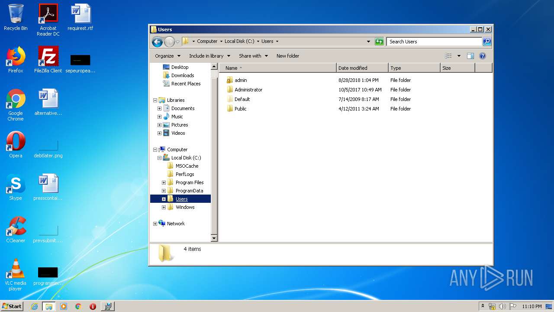This screenshot has height=312, width=554.
Task: Collapse the Computer tree node
Action: [x=155, y=149]
